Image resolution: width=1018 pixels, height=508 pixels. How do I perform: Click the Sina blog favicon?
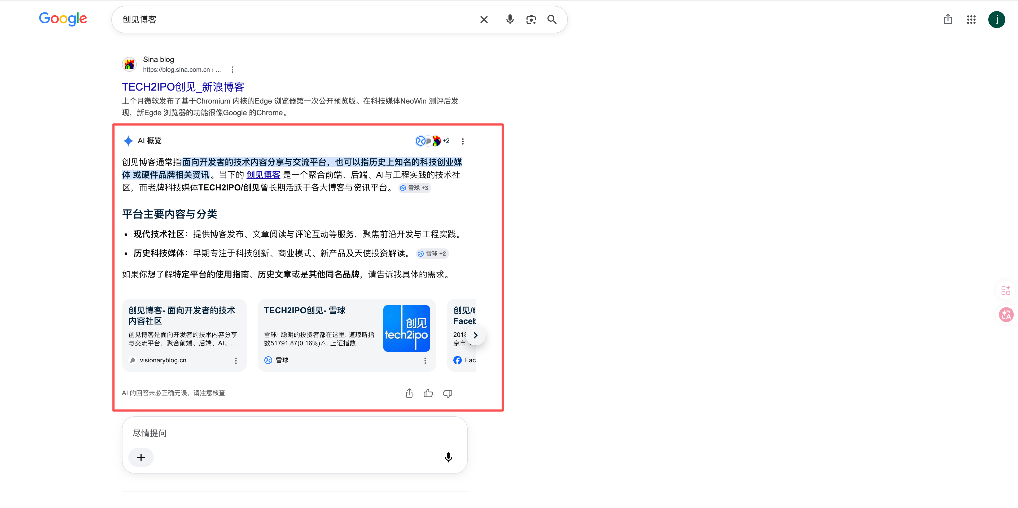(x=129, y=64)
